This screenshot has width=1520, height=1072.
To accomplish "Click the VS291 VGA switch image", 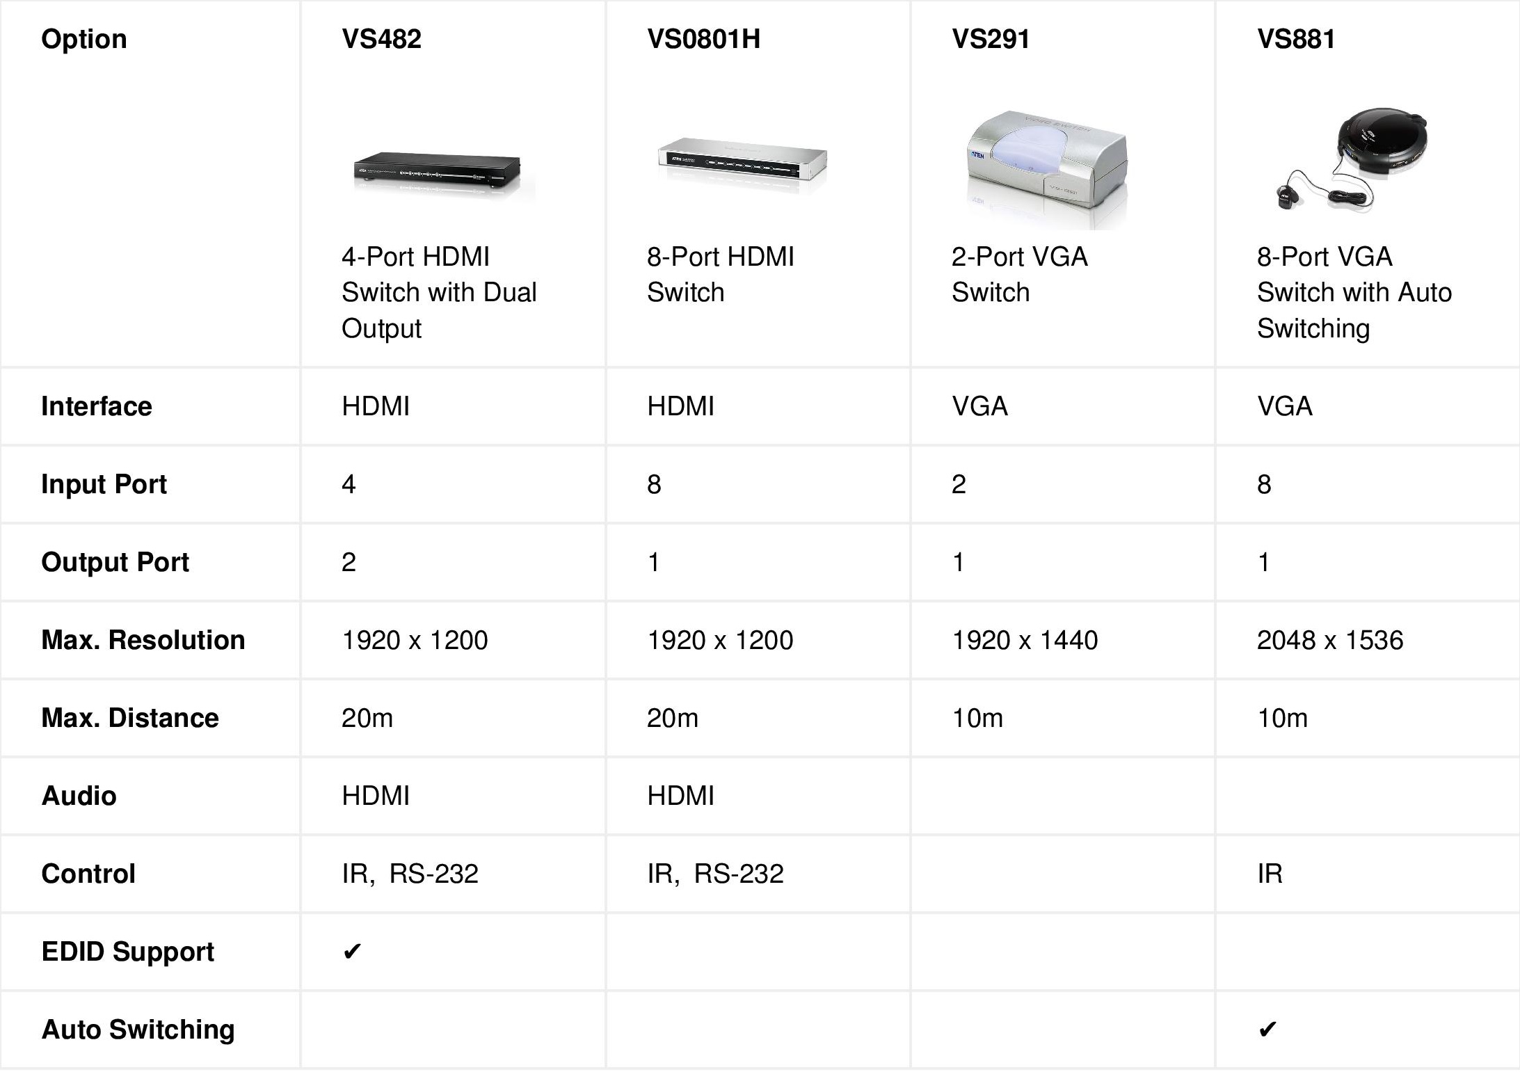I will tap(1047, 170).
